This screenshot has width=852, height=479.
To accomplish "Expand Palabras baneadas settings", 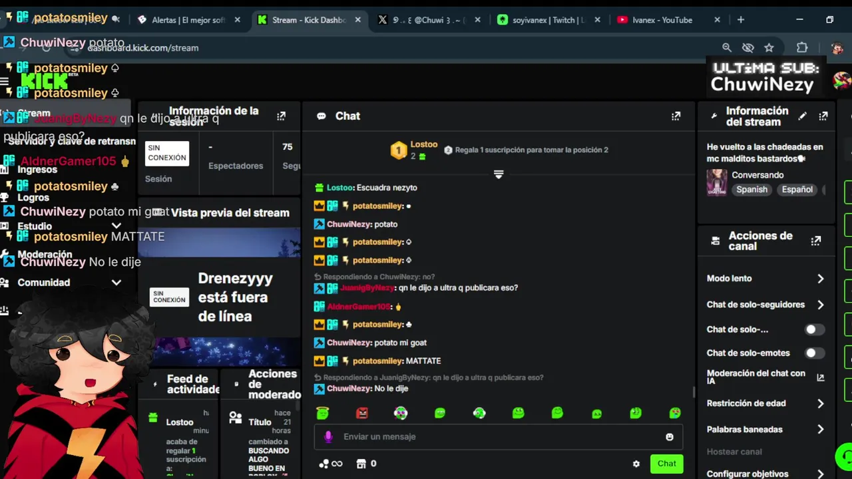I will 820,430.
